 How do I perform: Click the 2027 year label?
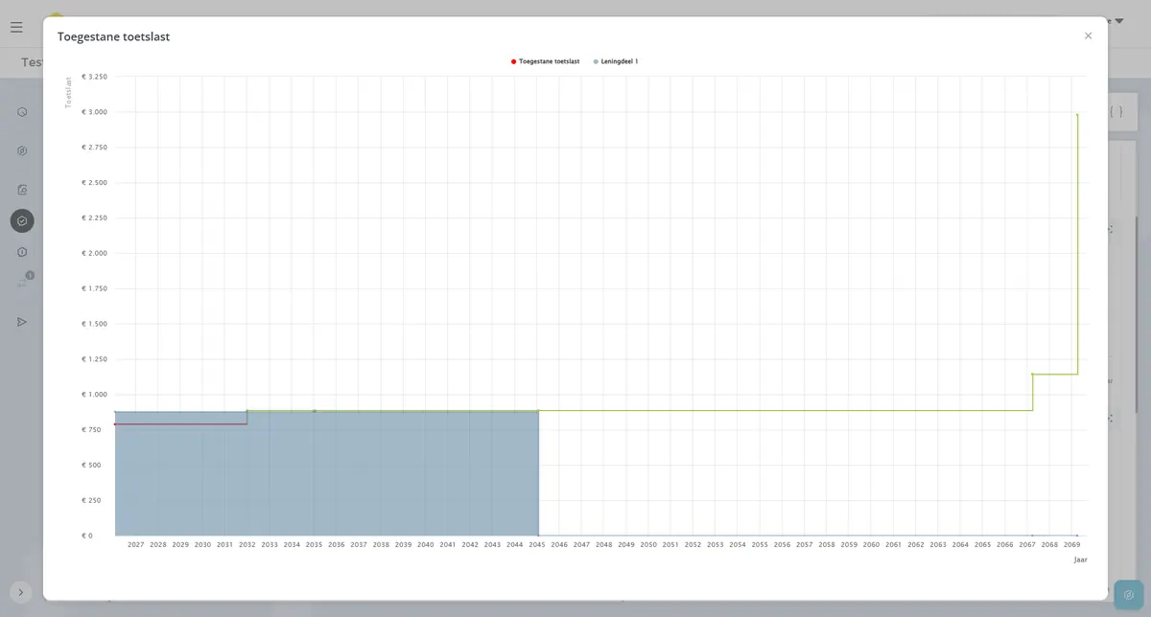pyautogui.click(x=136, y=544)
